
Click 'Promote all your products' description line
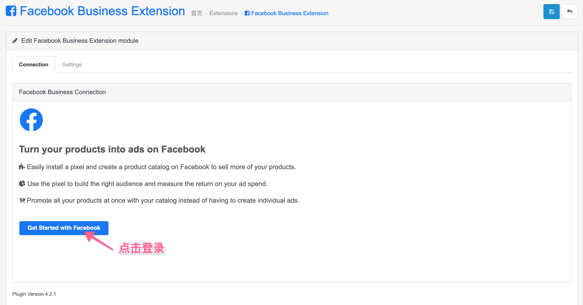(x=163, y=201)
